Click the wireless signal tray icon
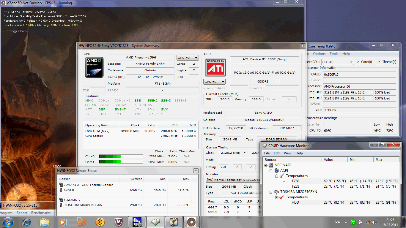Image resolution: width=406 pixels, height=228 pixels. (x=367, y=222)
